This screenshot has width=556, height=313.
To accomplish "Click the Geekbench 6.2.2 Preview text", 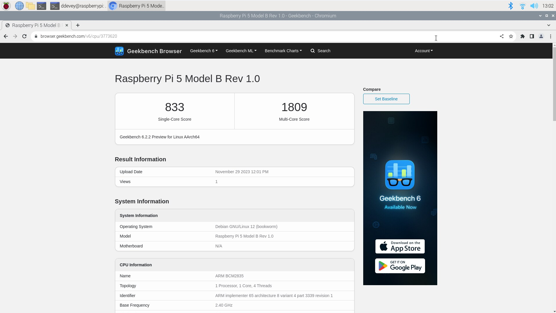I will point(159,137).
